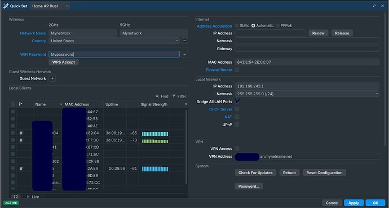Enable the NAT checkbox
The height and width of the screenshot is (208, 389).
[x=237, y=117]
